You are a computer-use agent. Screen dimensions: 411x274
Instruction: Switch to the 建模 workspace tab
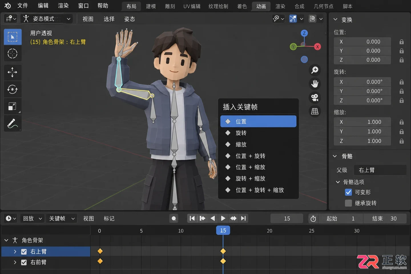pos(151,6)
